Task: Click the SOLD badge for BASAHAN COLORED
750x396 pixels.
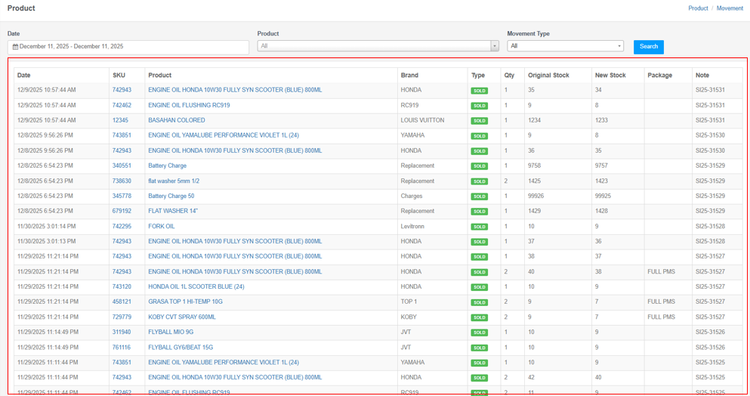Action: click(479, 121)
